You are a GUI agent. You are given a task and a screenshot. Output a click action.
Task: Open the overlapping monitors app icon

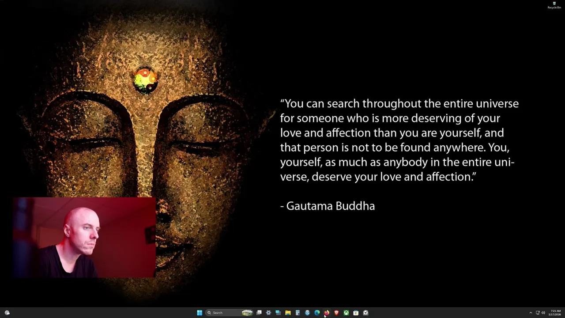(278, 313)
